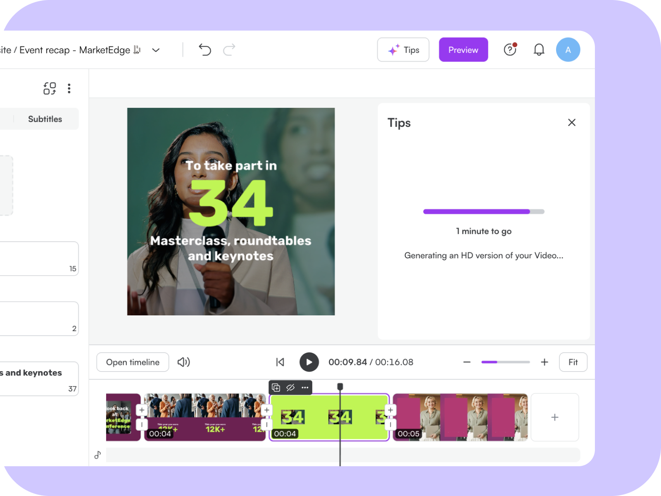661x496 pixels.
Task: Select the 'and keynotes' text card
Action: [x=39, y=379]
